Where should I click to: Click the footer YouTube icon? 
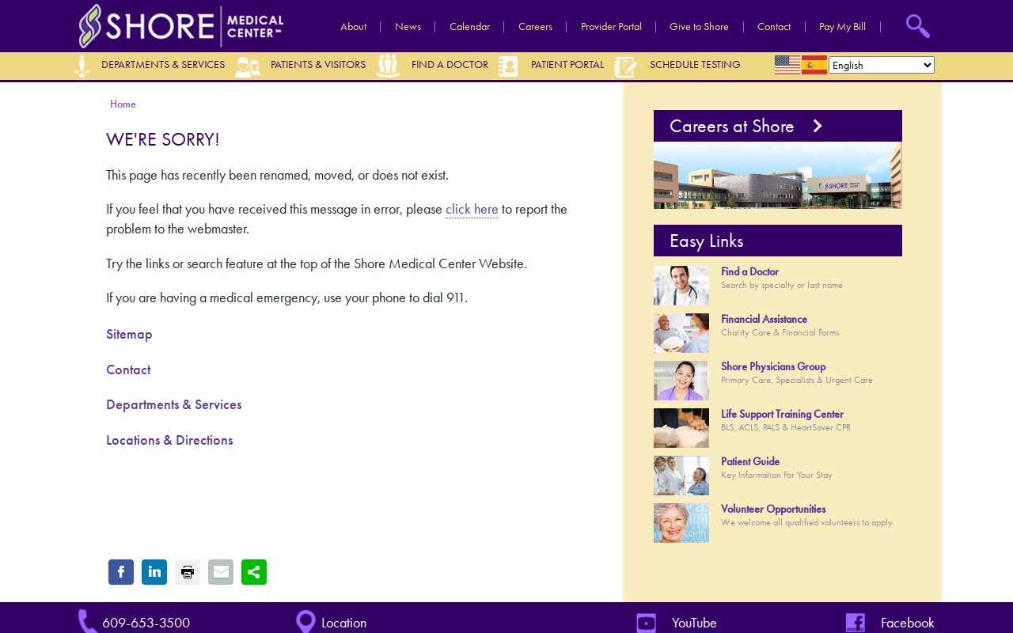646,623
